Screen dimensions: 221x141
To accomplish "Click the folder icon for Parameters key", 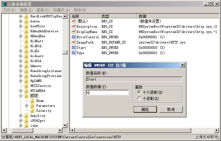I will point(32,106).
